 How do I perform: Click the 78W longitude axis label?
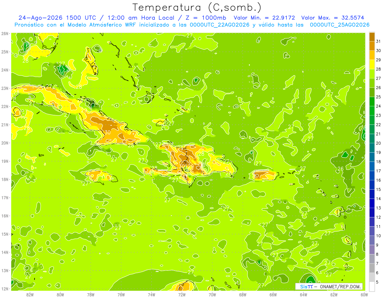(91, 295)
